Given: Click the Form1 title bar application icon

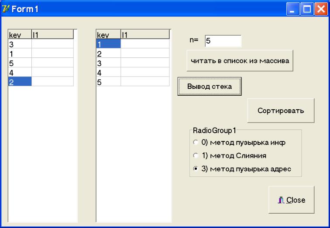Looking at the screenshot, I should click(x=6, y=9).
